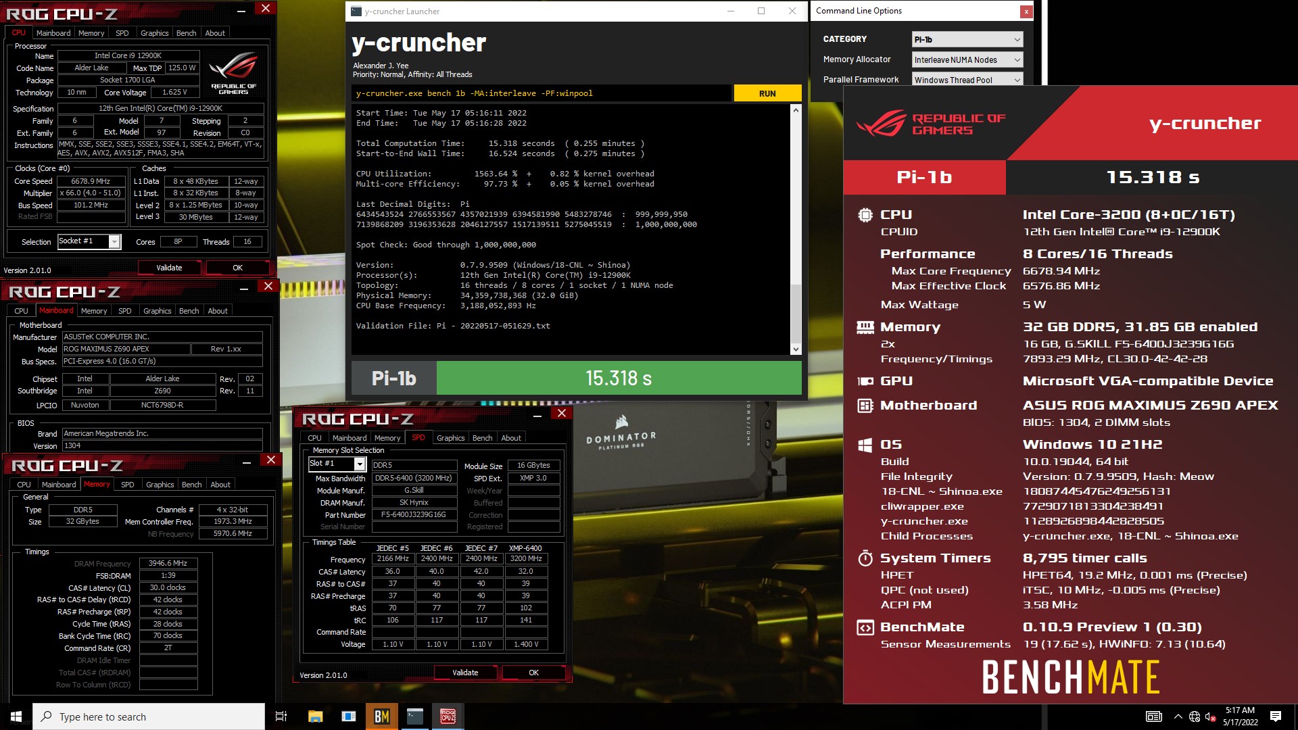This screenshot has width=1298, height=730.
Task: Select the CPU tab in Memory CPU-Z window
Action: click(24, 485)
